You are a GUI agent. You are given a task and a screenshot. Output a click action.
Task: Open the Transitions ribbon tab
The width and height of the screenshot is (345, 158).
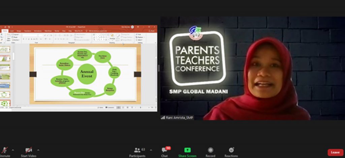click(x=28, y=31)
